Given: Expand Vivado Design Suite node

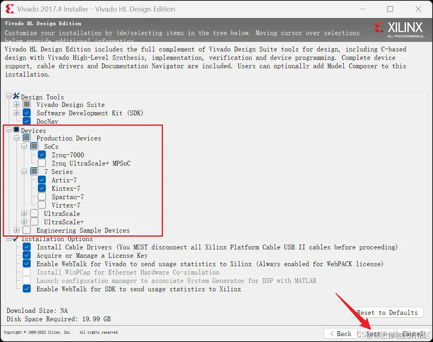Looking at the screenshot, I should (17, 104).
